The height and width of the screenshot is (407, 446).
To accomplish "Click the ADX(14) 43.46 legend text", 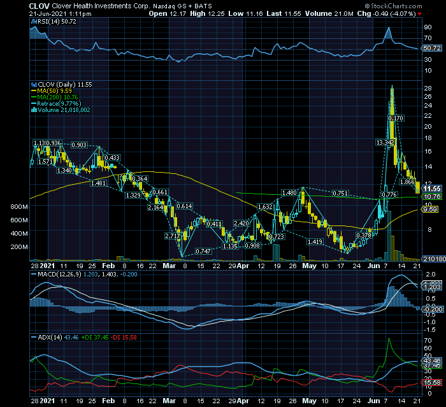I will (x=58, y=338).
